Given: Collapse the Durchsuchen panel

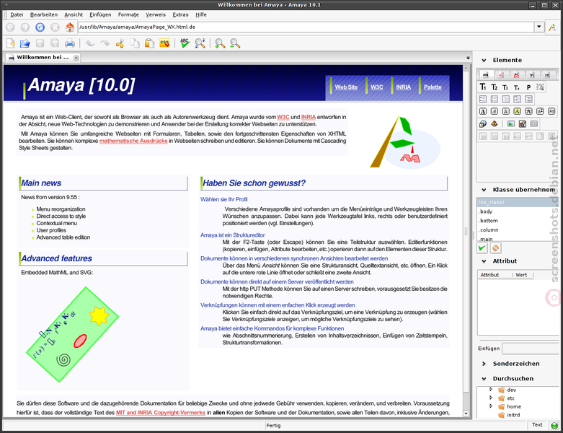Looking at the screenshot, I should (484, 379).
